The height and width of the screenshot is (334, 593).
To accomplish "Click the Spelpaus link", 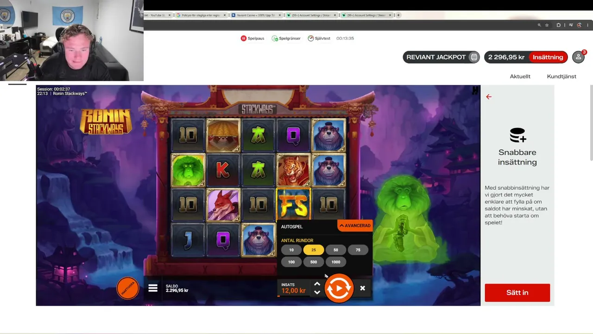I will 256,39.
